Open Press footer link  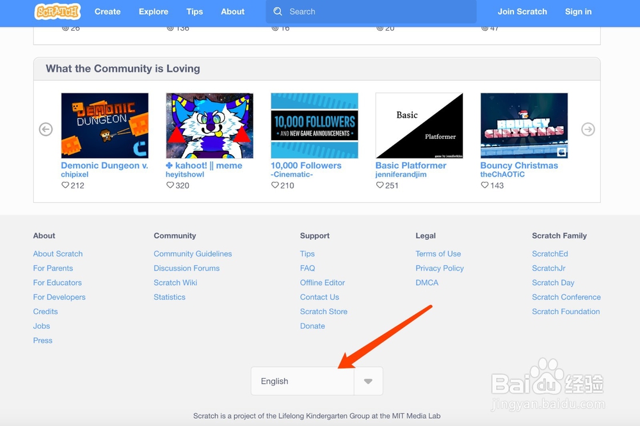coord(43,340)
